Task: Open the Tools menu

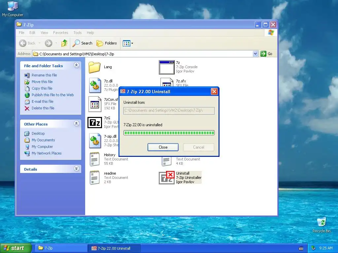Action: (x=77, y=33)
